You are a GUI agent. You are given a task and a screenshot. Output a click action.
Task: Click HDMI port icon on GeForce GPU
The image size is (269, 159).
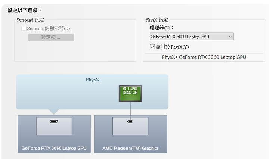[54, 121]
